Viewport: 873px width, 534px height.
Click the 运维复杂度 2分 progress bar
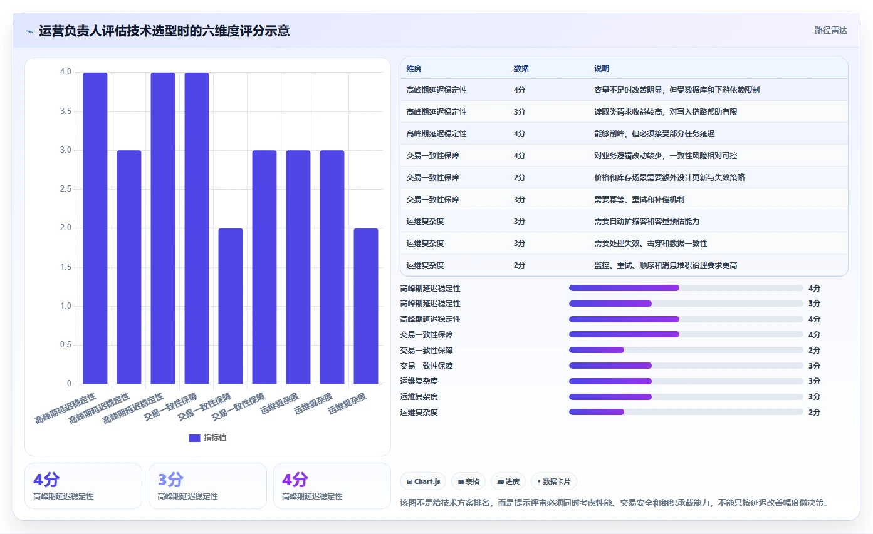pos(686,412)
